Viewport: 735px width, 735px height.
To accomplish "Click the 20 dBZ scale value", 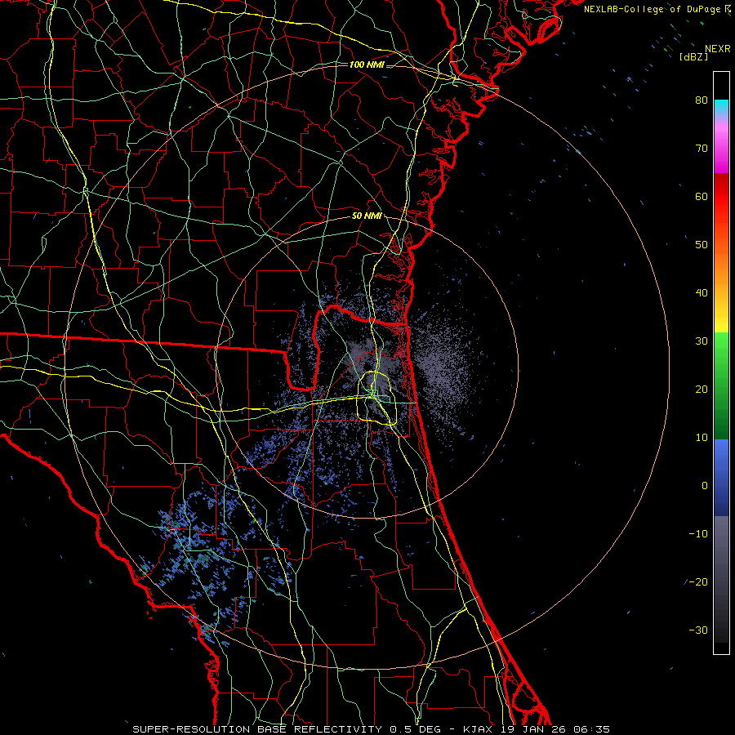I will click(702, 389).
